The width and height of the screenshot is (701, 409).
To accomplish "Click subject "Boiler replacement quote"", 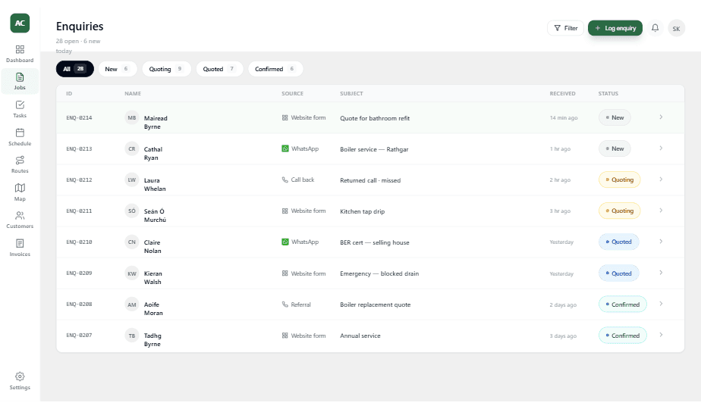I will (375, 304).
